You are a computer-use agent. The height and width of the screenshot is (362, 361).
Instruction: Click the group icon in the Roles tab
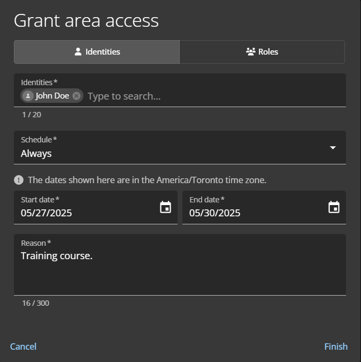click(250, 52)
